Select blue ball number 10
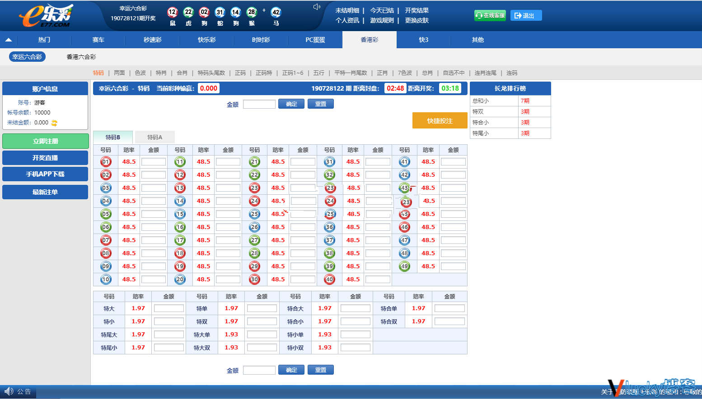Viewport: 702px width, 399px height. 106,280
